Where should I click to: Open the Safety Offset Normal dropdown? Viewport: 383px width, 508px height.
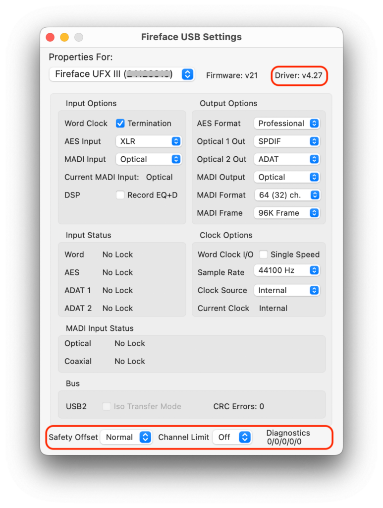click(x=126, y=437)
